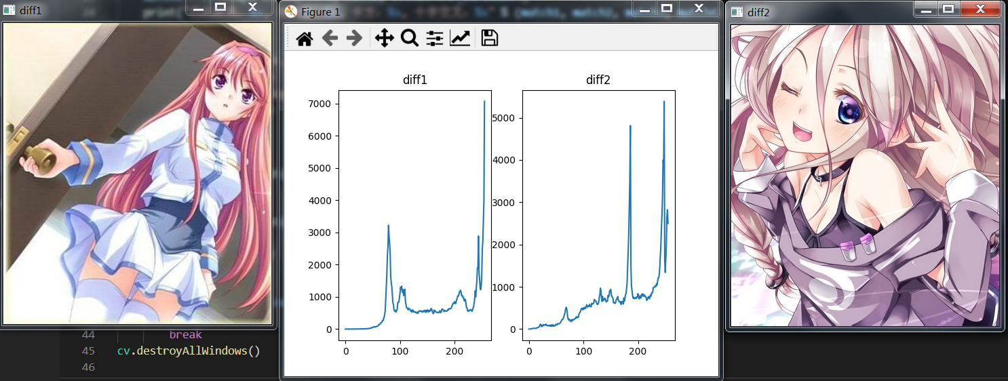Click the pink-haired girl image in diff1 window
This screenshot has width=1008, height=381.
(138, 174)
